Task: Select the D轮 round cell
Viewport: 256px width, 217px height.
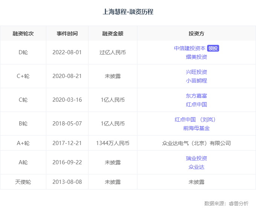Action: click(x=23, y=52)
